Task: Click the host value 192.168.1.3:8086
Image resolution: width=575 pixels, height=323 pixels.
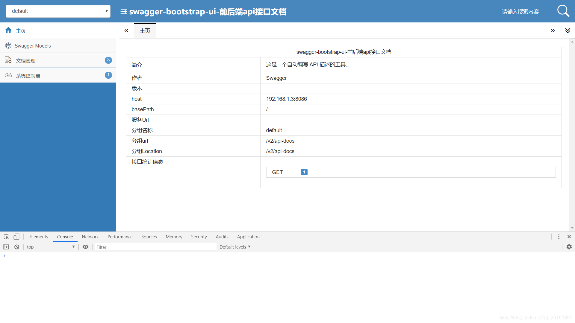Action: [x=286, y=99]
